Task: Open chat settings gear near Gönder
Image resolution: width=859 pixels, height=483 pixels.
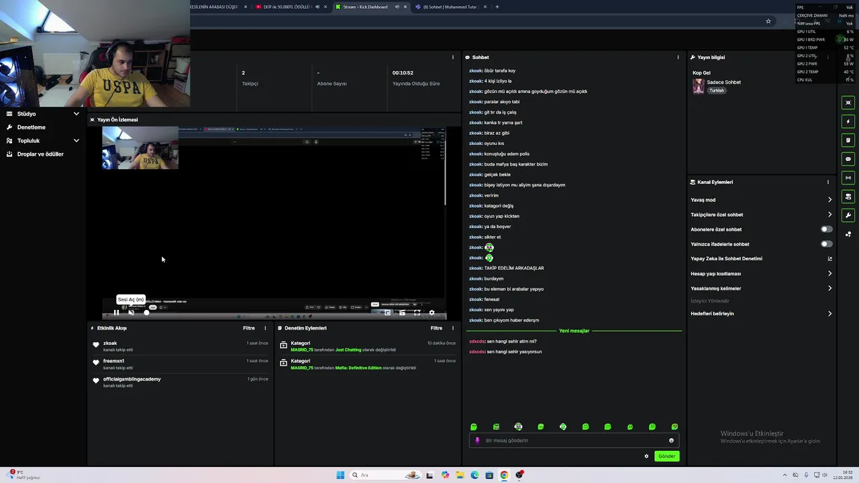Action: (x=646, y=456)
